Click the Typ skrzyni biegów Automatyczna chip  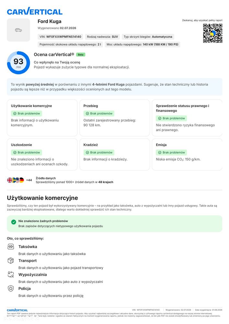click(x=148, y=37)
